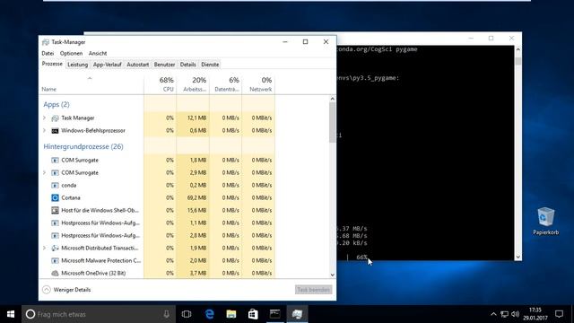Expand the Windows-Befehlsprozessor row
This screenshot has width=574, height=323.
click(x=44, y=130)
